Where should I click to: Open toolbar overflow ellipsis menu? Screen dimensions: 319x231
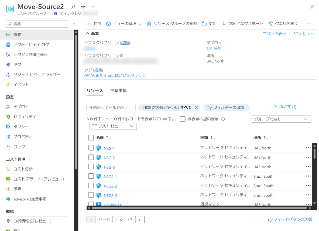click(x=310, y=24)
